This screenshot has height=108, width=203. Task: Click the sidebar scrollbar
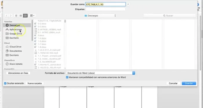tap(32, 30)
